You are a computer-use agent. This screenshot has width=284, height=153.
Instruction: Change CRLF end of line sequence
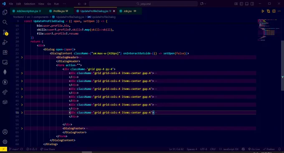click(213, 149)
